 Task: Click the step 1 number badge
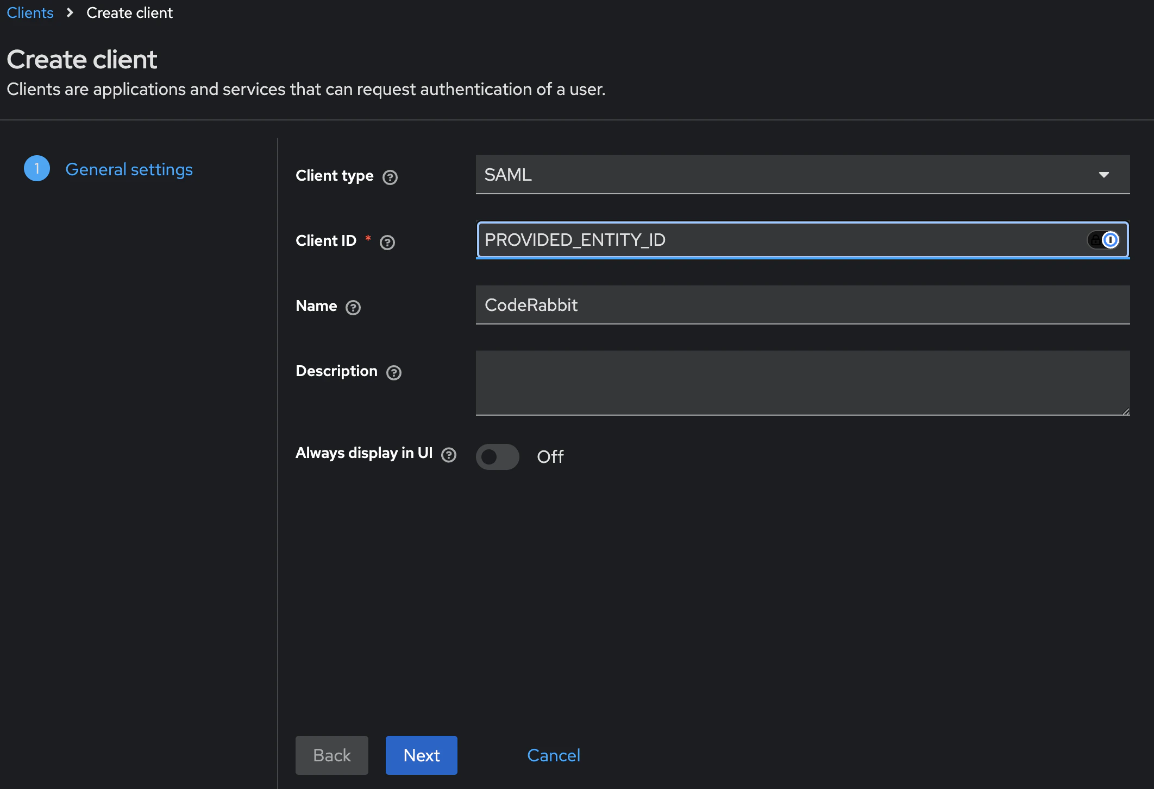36,168
